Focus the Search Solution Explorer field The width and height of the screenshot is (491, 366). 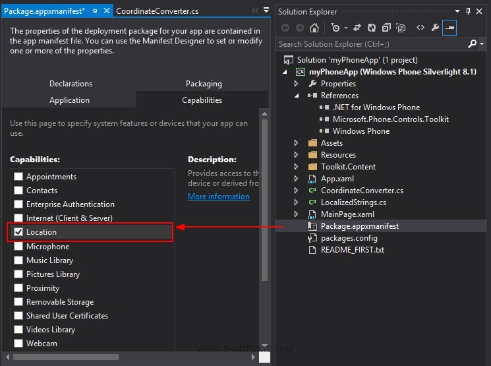tap(371, 44)
